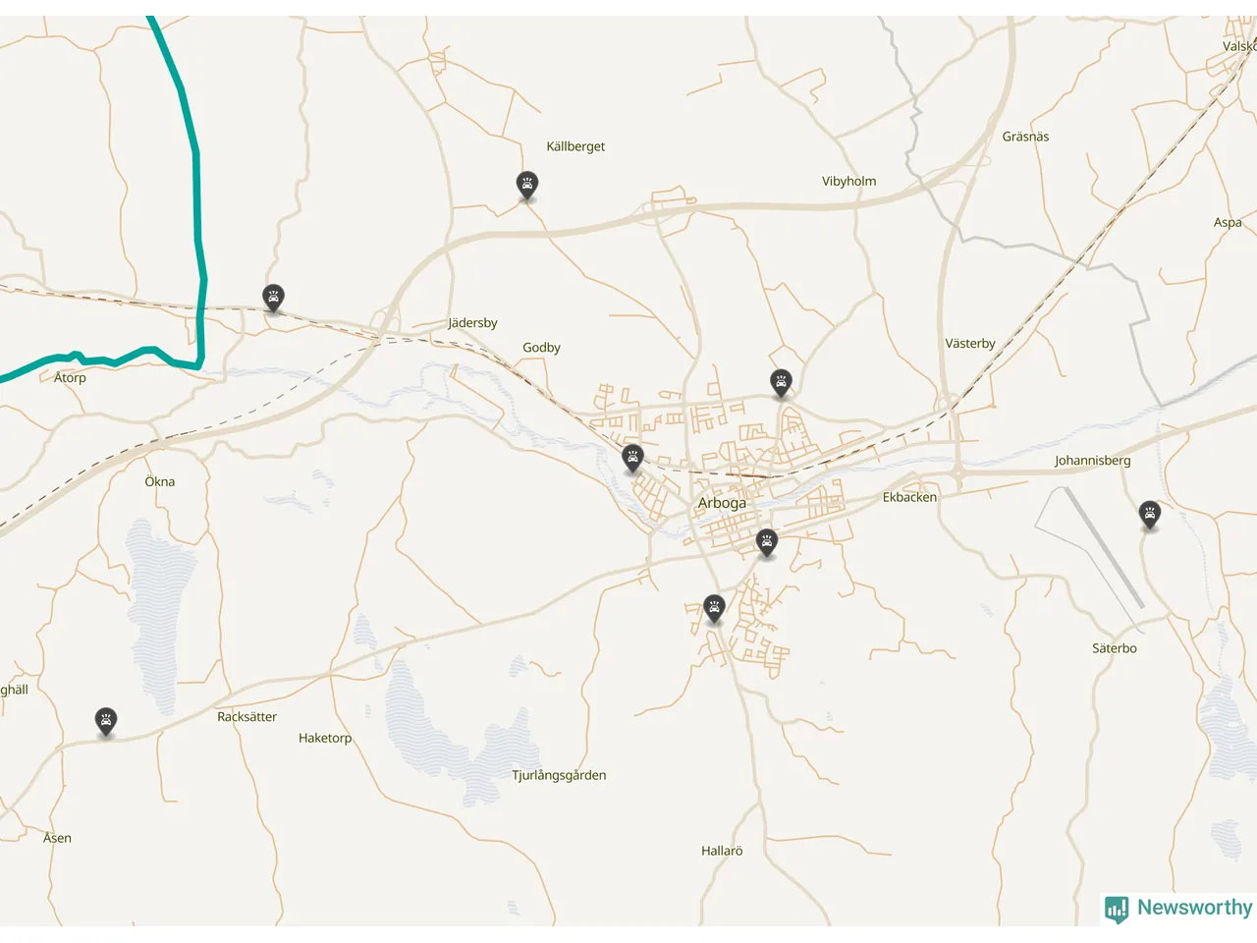Screen dimensions: 1257x943
Task: Click the Tjurlångsgården label
Action: [x=559, y=775]
